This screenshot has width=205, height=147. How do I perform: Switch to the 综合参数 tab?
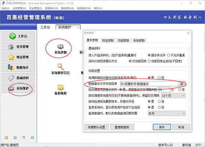coord(108,41)
